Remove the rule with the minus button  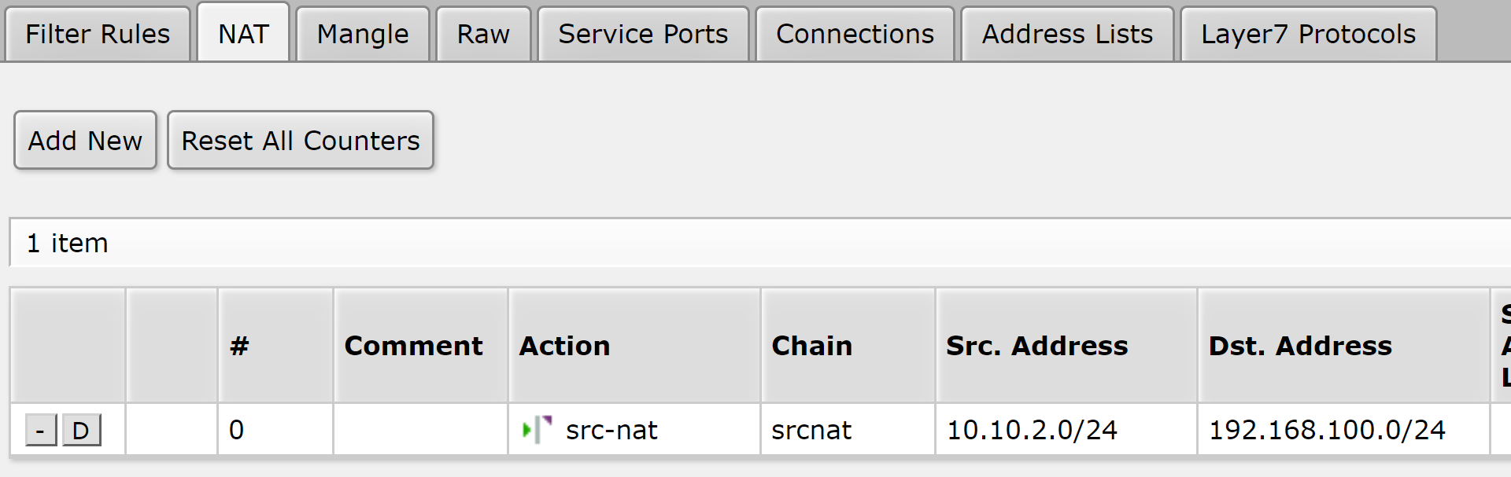click(40, 431)
